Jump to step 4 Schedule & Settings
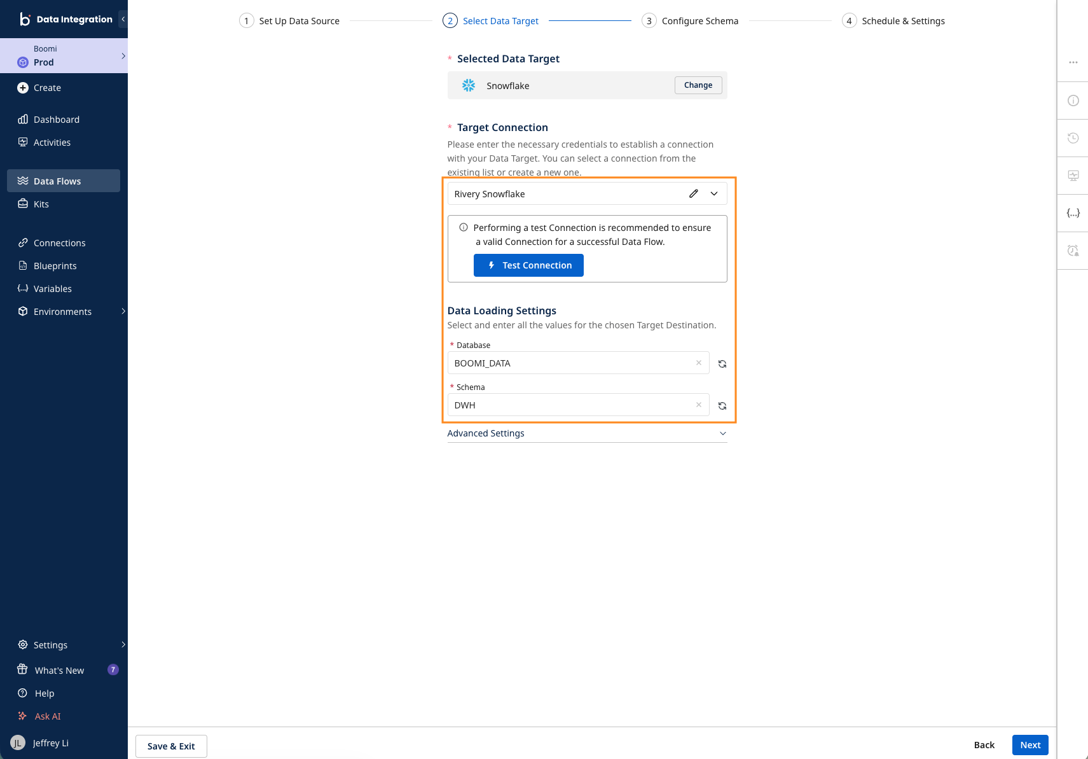Screen dimensions: 1088x759 tap(893, 21)
